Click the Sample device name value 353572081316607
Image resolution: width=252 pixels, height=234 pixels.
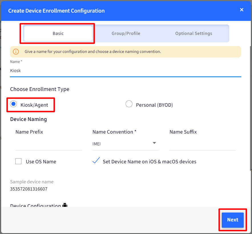(29, 189)
